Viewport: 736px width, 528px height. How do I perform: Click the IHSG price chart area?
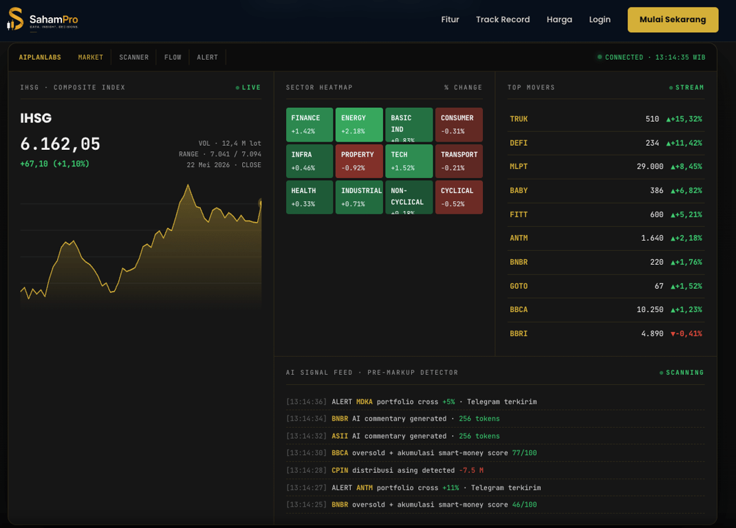pyautogui.click(x=141, y=245)
